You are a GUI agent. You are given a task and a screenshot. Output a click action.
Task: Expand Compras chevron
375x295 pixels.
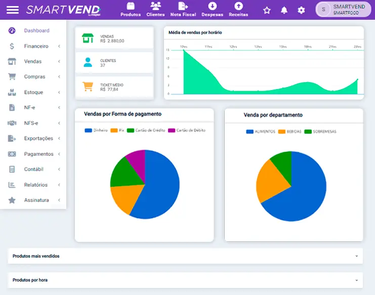[59, 77]
